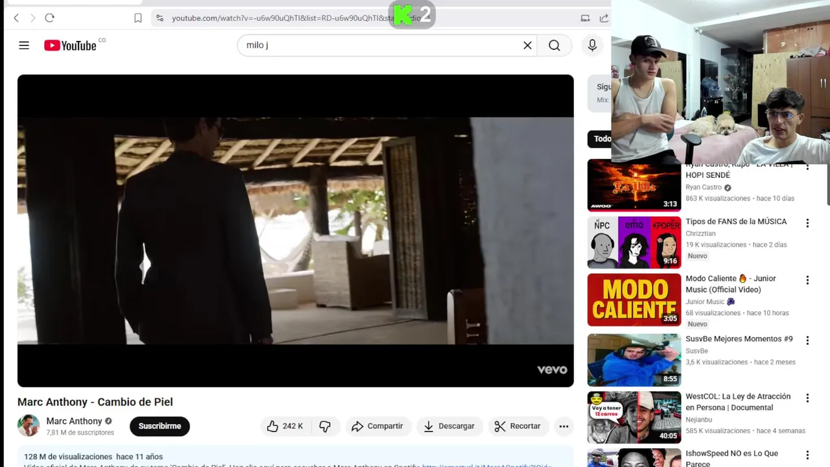Open options menu for SusvBe video

click(x=807, y=341)
